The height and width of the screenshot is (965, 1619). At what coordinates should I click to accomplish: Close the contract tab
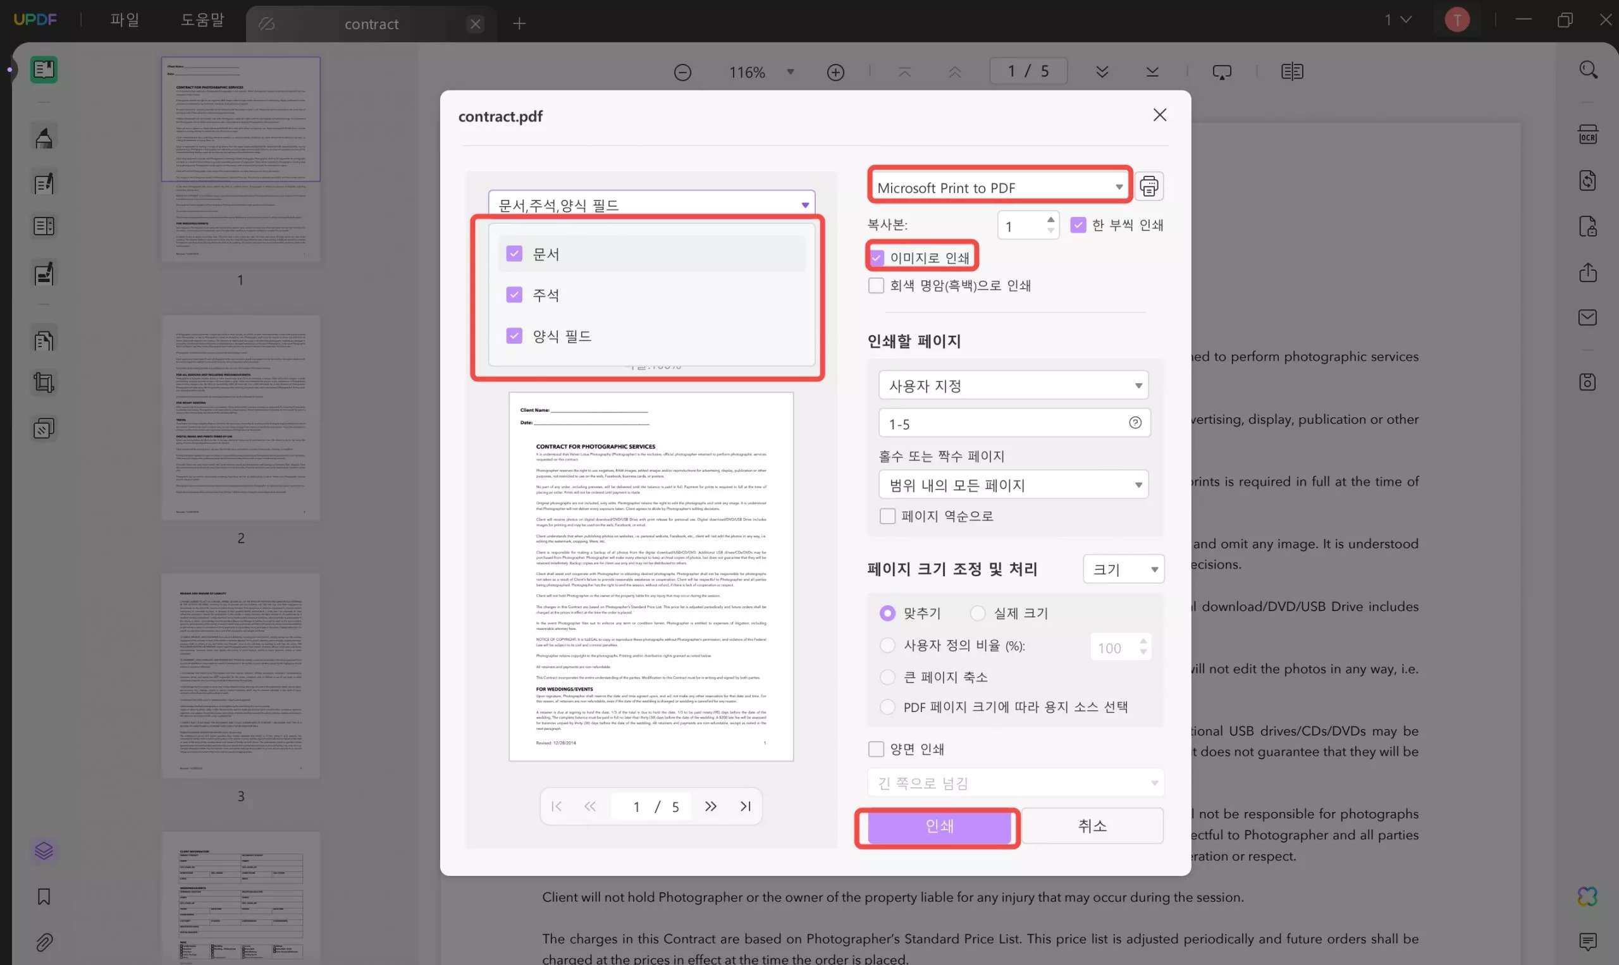tap(476, 24)
